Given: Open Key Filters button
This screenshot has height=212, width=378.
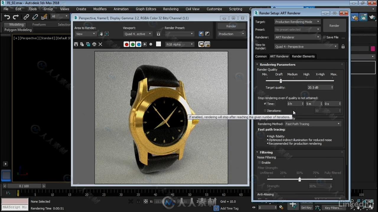Looking at the screenshot, I should click(333, 208).
